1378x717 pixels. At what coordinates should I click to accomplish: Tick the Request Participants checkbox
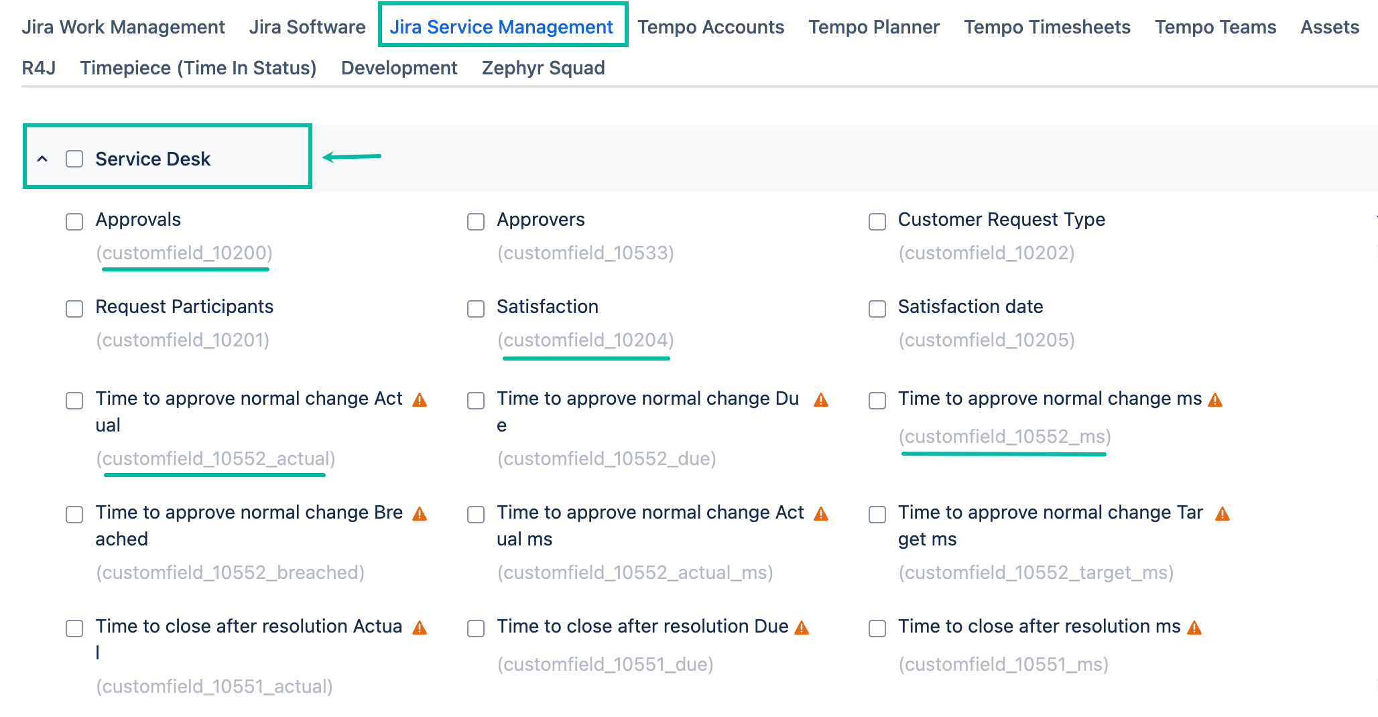pos(74,308)
